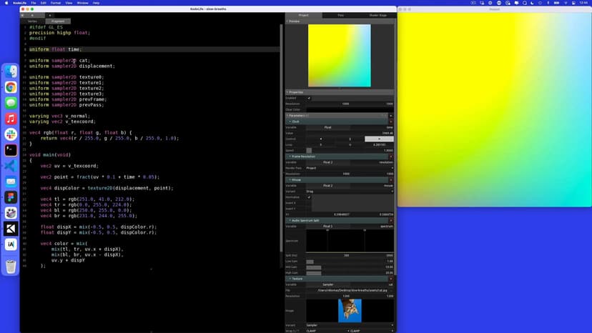Switch to the Pass tab
Screen dimensions: 592x333
click(x=340, y=15)
